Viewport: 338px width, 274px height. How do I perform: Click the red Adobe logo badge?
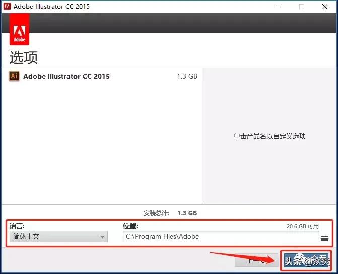pyautogui.click(x=20, y=30)
